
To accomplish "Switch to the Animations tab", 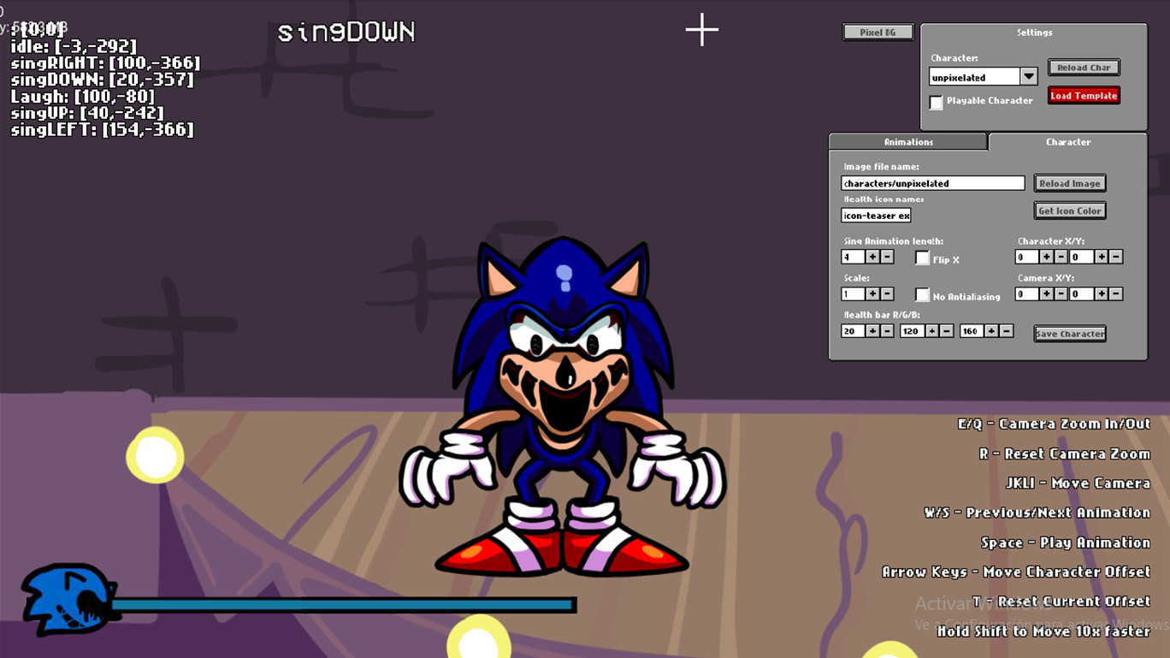I will (908, 142).
